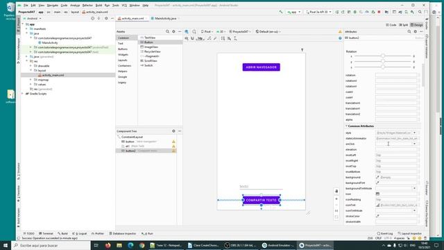444x250 pixels.
Task: Search in the Attributes panel
Action: pos(409,31)
